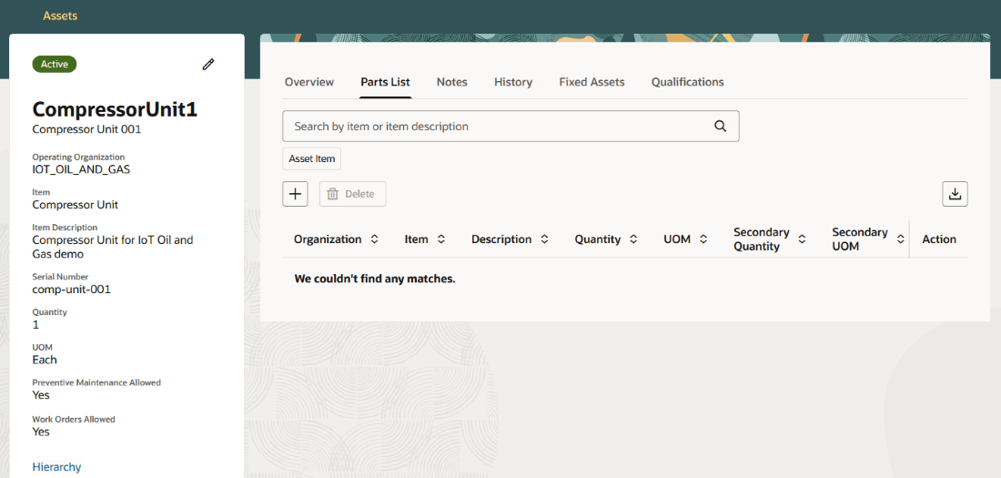Open the History tab

pyautogui.click(x=513, y=82)
